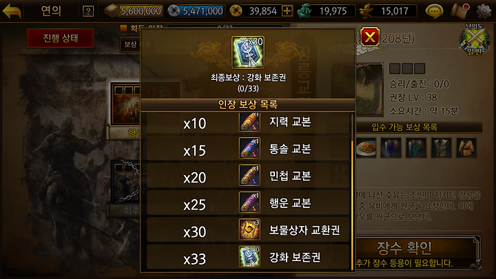The height and width of the screenshot is (279, 496).
Task: Click the golden back arrow icon
Action: click(12, 11)
